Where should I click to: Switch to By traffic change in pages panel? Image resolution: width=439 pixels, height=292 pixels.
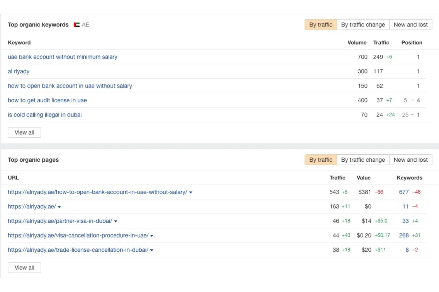point(363,160)
